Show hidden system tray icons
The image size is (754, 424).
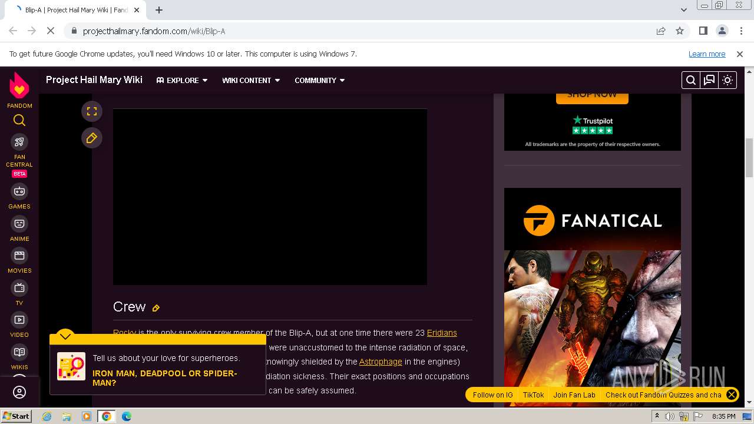click(x=657, y=416)
